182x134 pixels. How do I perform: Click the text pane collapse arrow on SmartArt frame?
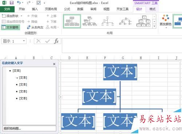point(60,97)
